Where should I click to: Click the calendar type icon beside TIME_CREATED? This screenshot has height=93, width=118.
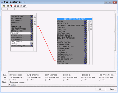(32, 42)
